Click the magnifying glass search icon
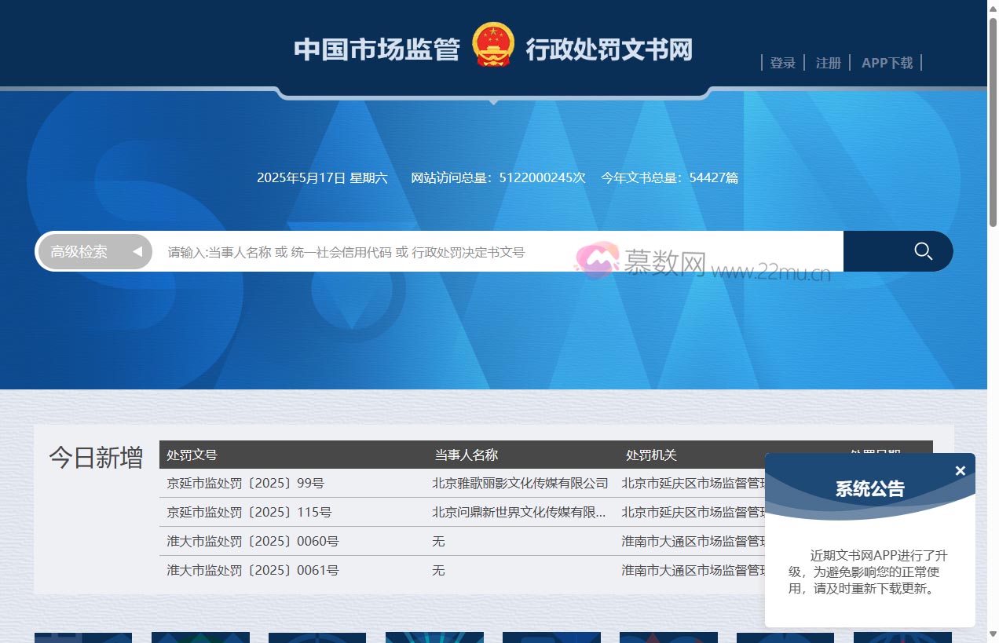Image resolution: width=999 pixels, height=643 pixels. pyautogui.click(x=923, y=251)
